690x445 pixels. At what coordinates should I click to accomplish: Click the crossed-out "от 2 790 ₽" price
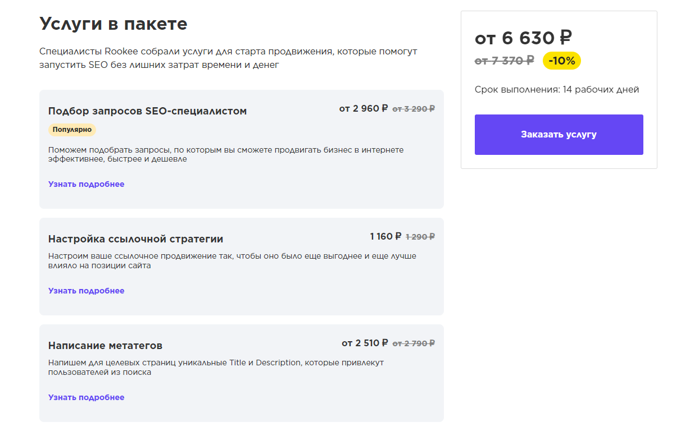click(413, 343)
